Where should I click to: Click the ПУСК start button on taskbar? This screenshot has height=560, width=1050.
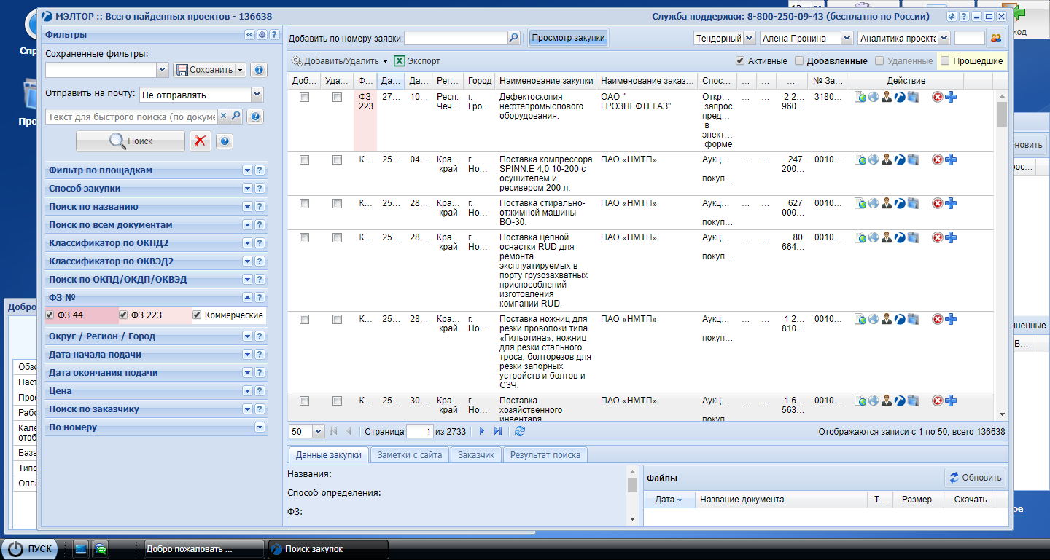tap(30, 549)
